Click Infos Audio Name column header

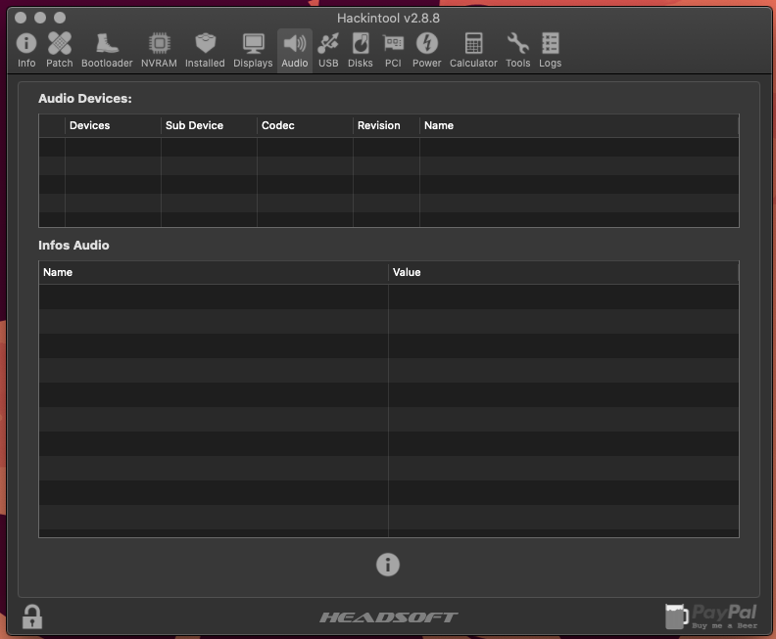[x=214, y=272]
